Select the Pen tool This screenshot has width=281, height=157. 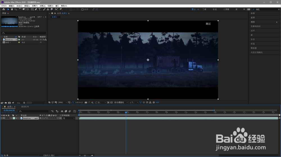(x=36, y=9)
